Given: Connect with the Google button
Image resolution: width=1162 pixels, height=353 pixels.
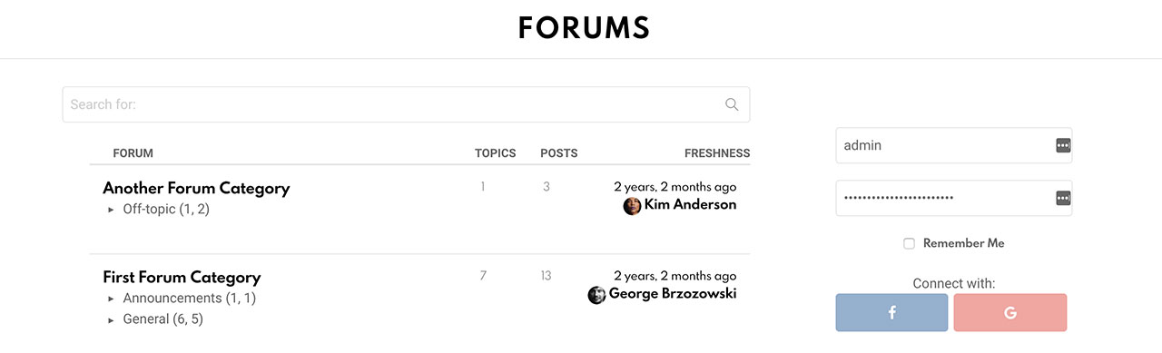Looking at the screenshot, I should pyautogui.click(x=1010, y=312).
